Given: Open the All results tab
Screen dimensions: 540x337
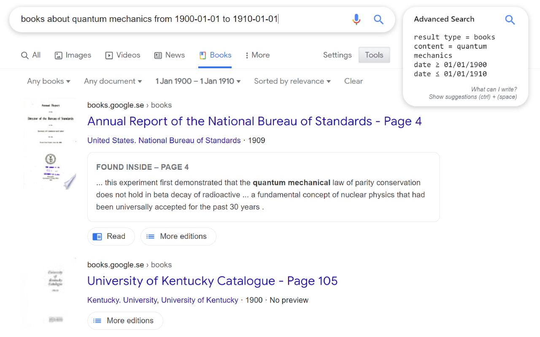Looking at the screenshot, I should point(31,55).
